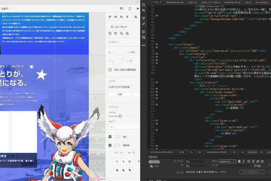Align selected objects to bottom edge
Screen dimensions: 271x181
[122, 17]
